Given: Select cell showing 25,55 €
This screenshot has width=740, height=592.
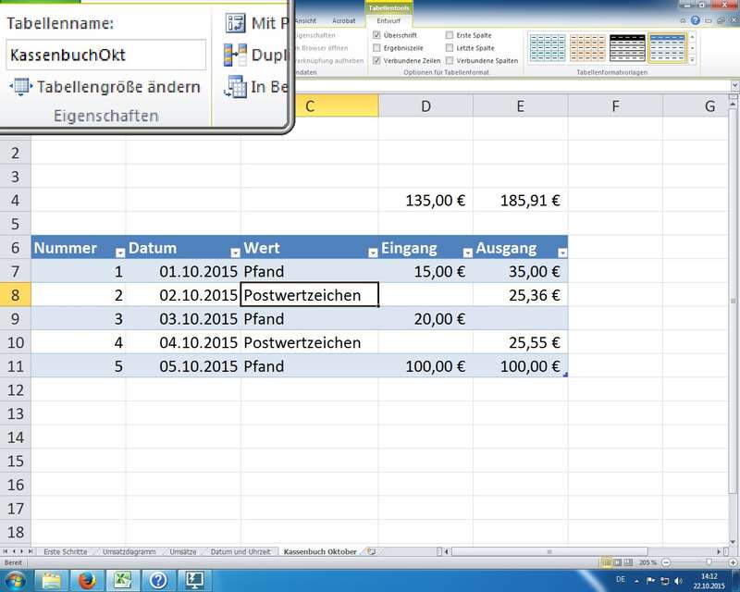Looking at the screenshot, I should (x=520, y=343).
